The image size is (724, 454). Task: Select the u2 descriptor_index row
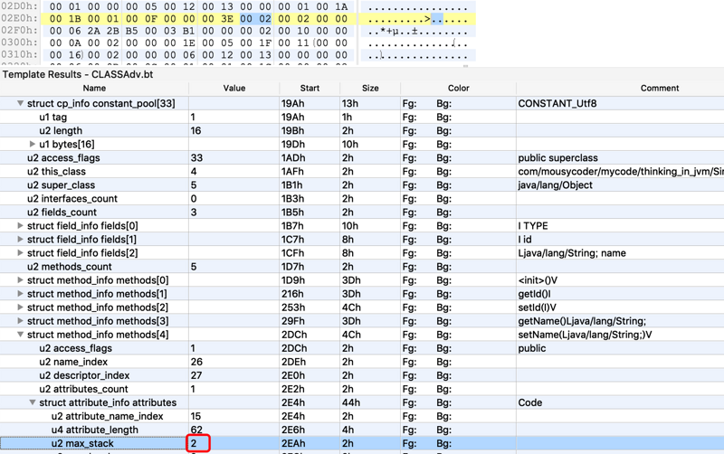362,375
